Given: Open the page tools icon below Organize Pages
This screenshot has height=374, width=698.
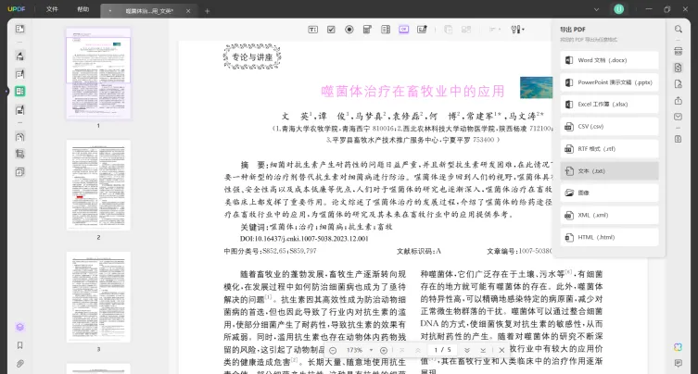Looking at the screenshot, I should tap(19, 154).
